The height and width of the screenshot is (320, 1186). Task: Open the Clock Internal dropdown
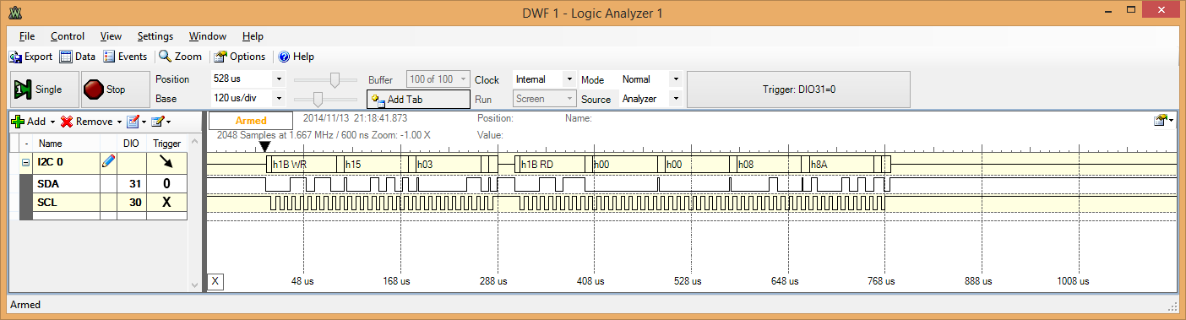point(569,79)
